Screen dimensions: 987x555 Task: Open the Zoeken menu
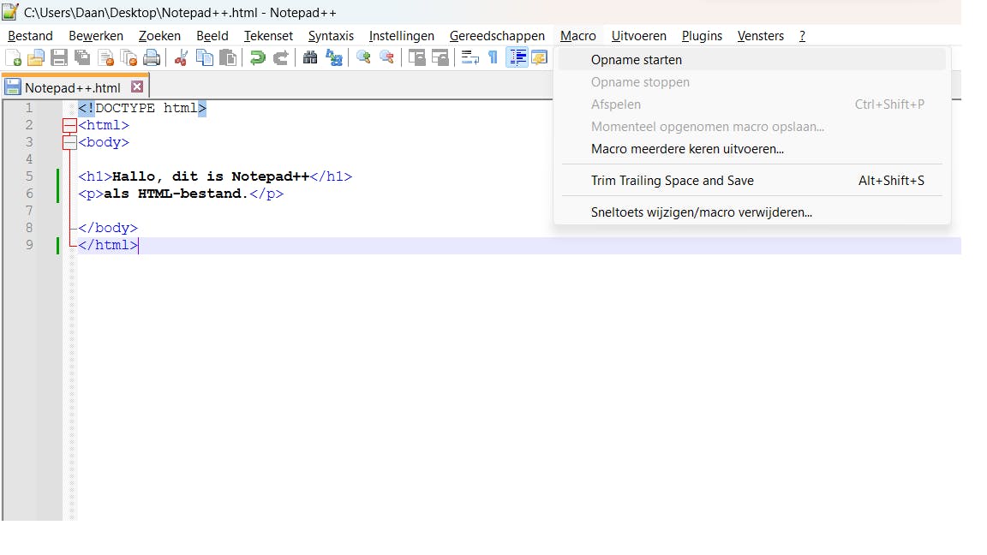click(159, 36)
